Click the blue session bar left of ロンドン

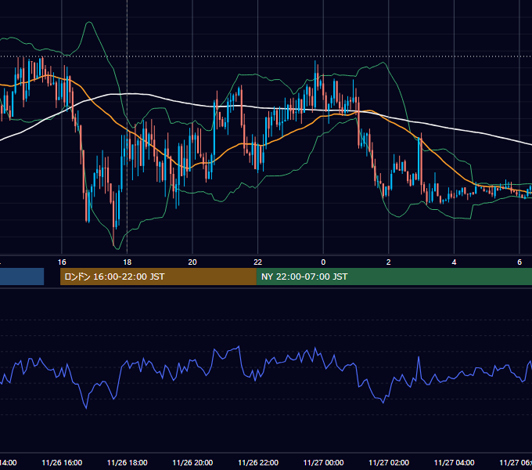[x=22, y=277]
